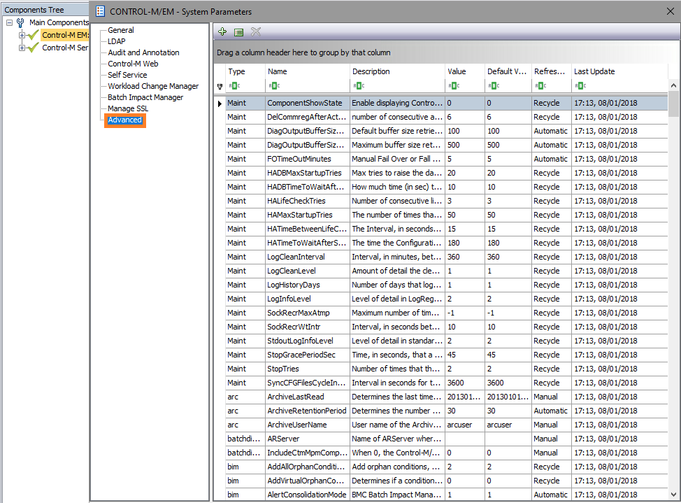Viewport: 681px width, 503px height.
Task: Sort by the Type column header
Action: [x=245, y=72]
